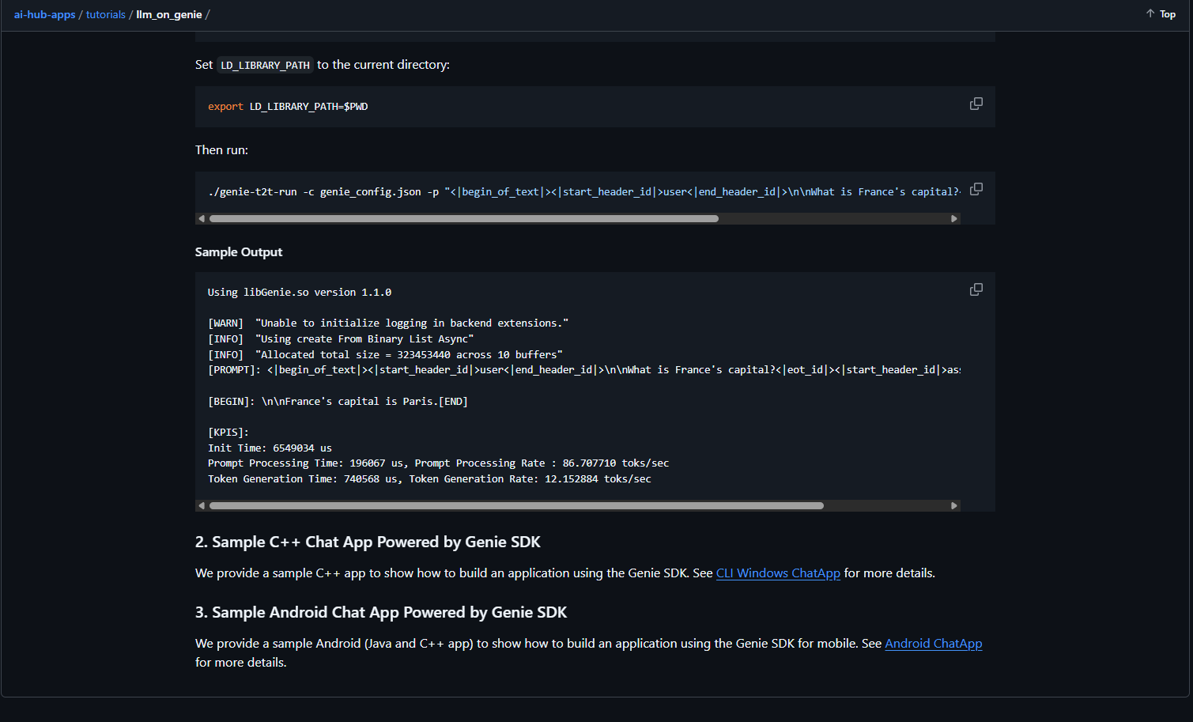Open the tutorials breadcrumb link
This screenshot has width=1193, height=722.
105,14
